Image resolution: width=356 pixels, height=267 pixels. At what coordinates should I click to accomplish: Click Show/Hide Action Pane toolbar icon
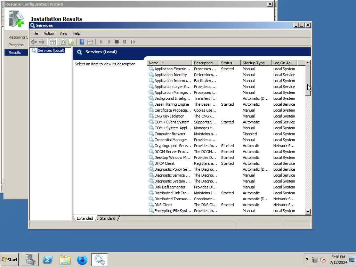[90, 42]
